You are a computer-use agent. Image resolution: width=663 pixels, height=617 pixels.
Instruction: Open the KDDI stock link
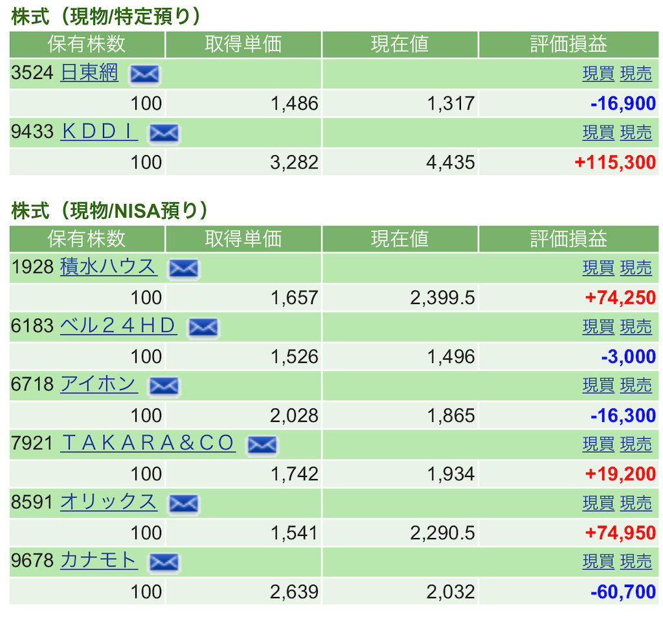[99, 131]
